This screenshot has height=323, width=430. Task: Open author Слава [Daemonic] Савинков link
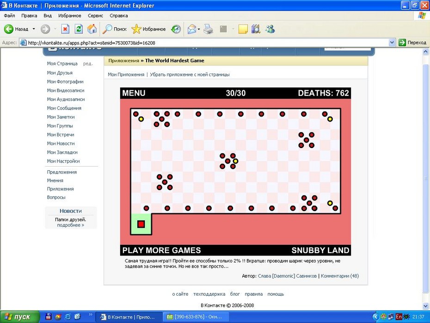tap(287, 276)
